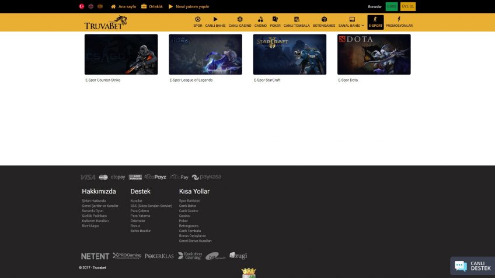Click the AstroPay payment logo
The width and height of the screenshot is (495, 278).
179,177
